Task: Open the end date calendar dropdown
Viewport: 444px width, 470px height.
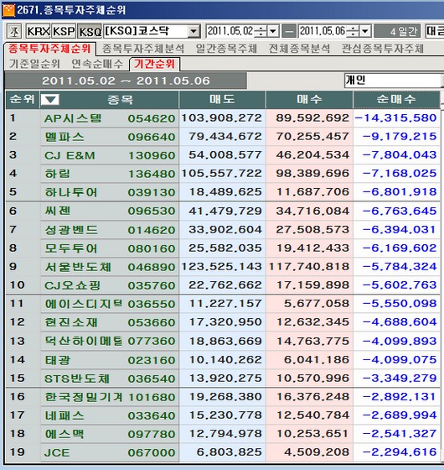Action: coord(365,31)
